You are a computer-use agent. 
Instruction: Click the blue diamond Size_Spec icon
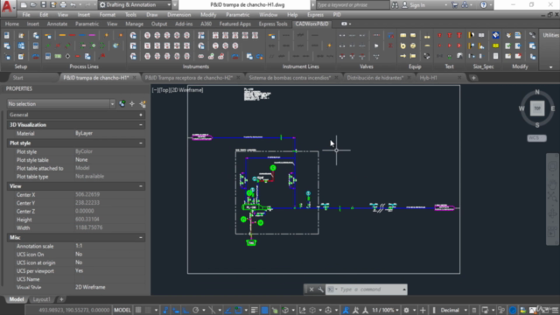[495, 35]
